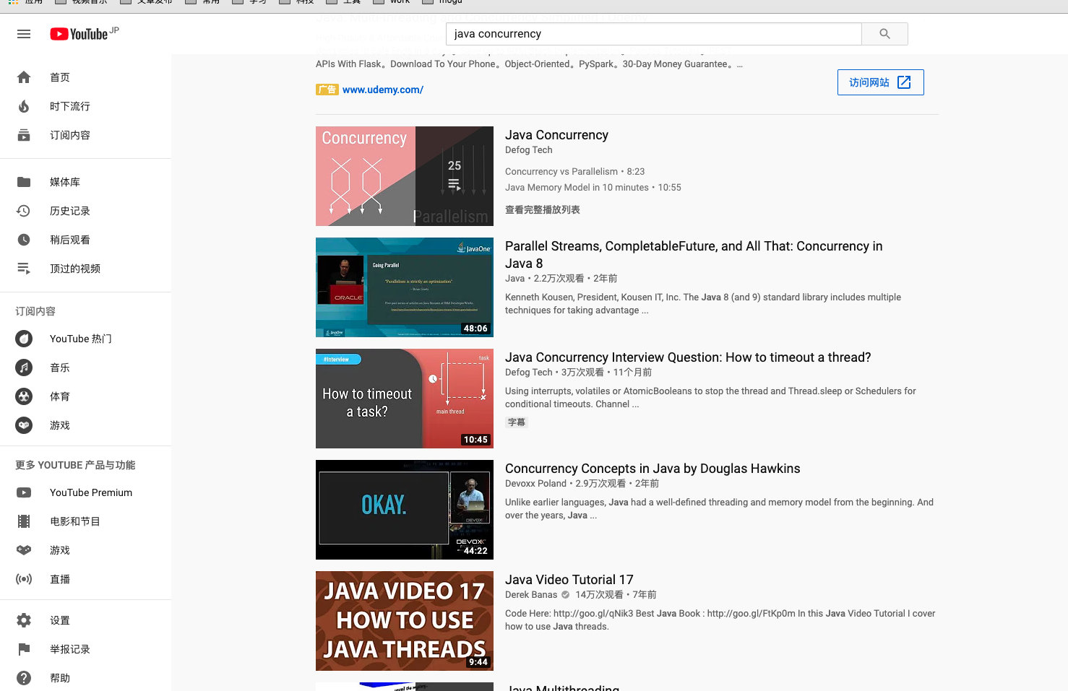Image resolution: width=1068 pixels, height=691 pixels.
Task: Open the Concurrency vs Parallelism playlist thumbnail
Action: [x=405, y=176]
